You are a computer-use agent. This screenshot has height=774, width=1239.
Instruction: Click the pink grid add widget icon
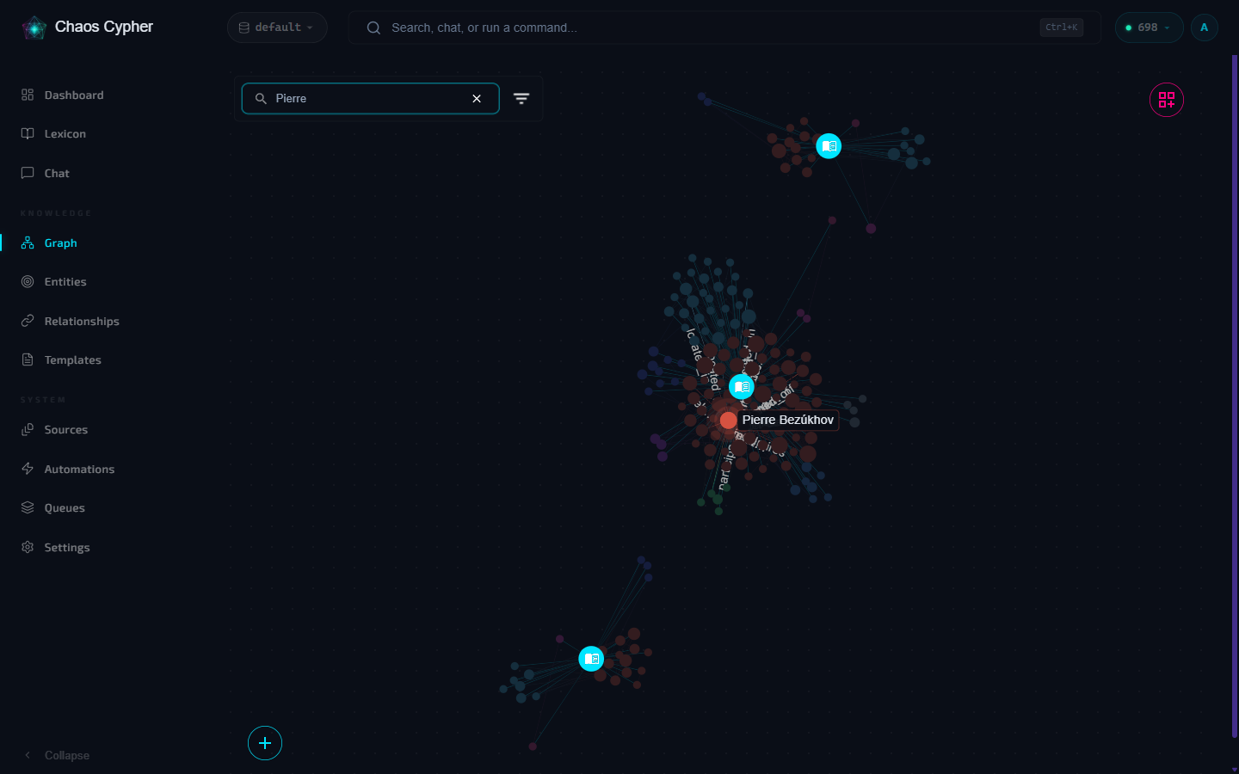(1167, 100)
